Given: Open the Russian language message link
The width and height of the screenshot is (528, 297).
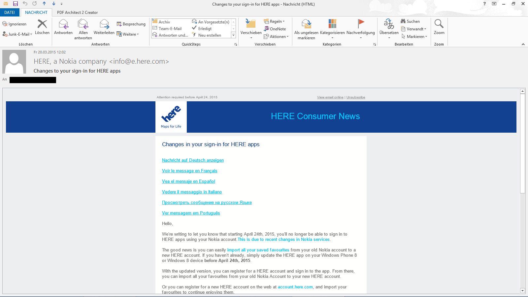Looking at the screenshot, I should (x=207, y=202).
